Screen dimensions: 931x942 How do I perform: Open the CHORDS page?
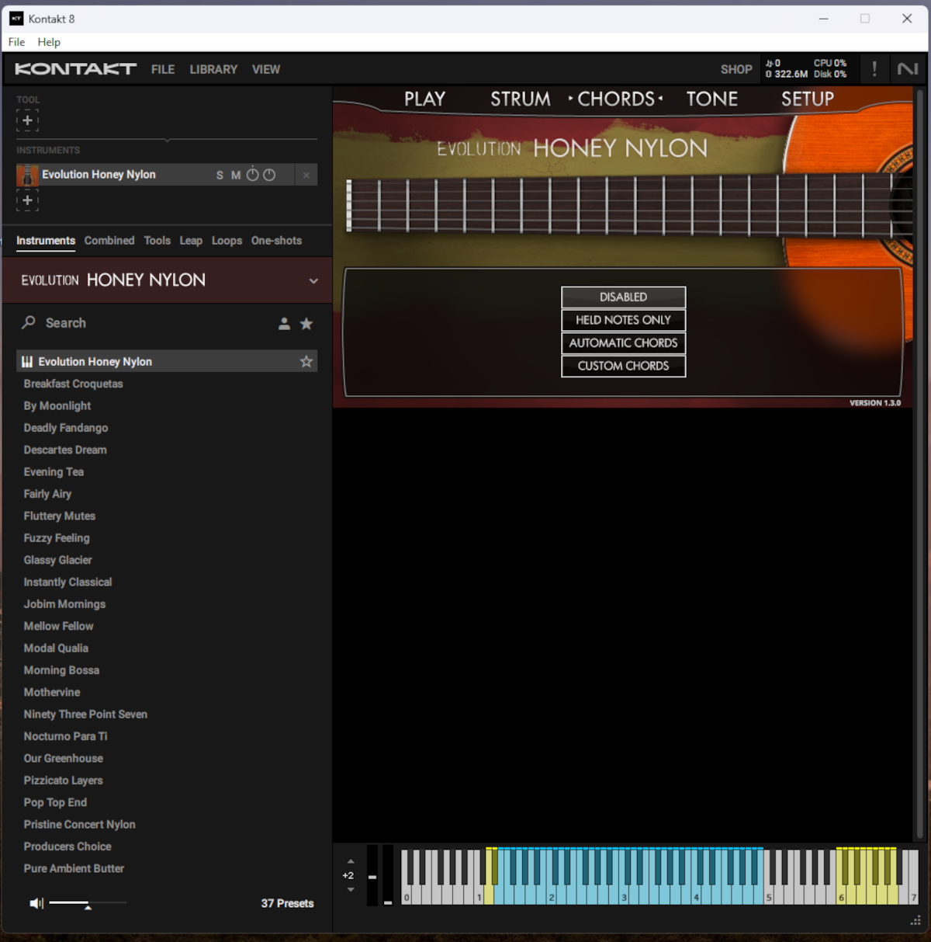[616, 99]
